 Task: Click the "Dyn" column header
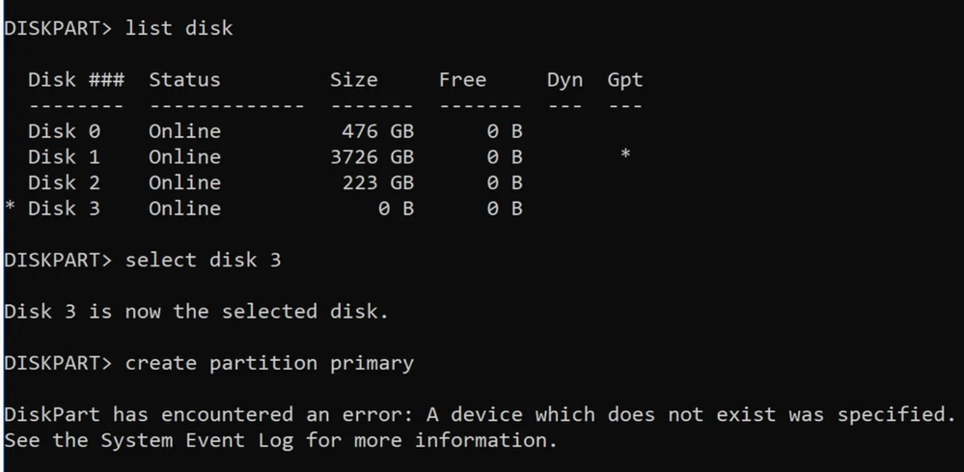[x=565, y=80]
